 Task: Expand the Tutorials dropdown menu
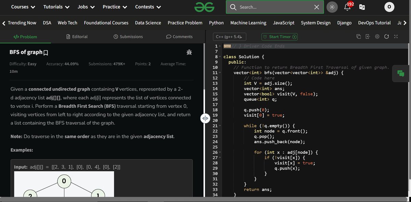(x=56, y=7)
